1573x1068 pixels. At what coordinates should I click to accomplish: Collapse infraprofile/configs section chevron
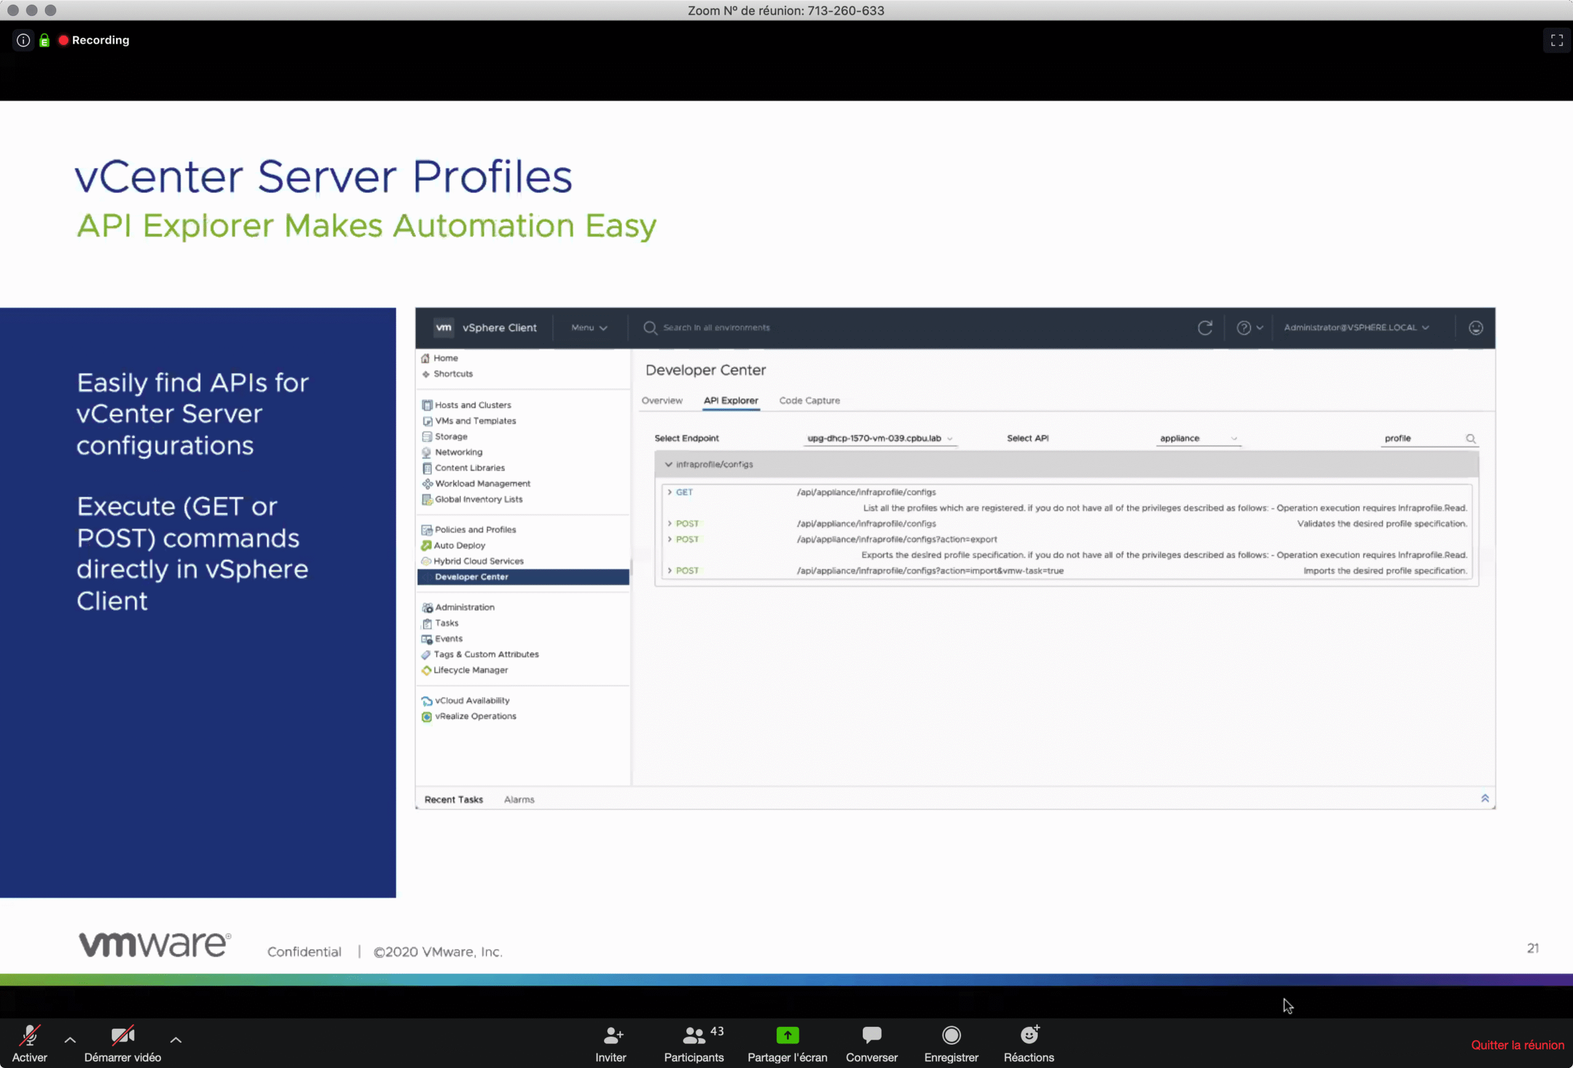tap(669, 465)
